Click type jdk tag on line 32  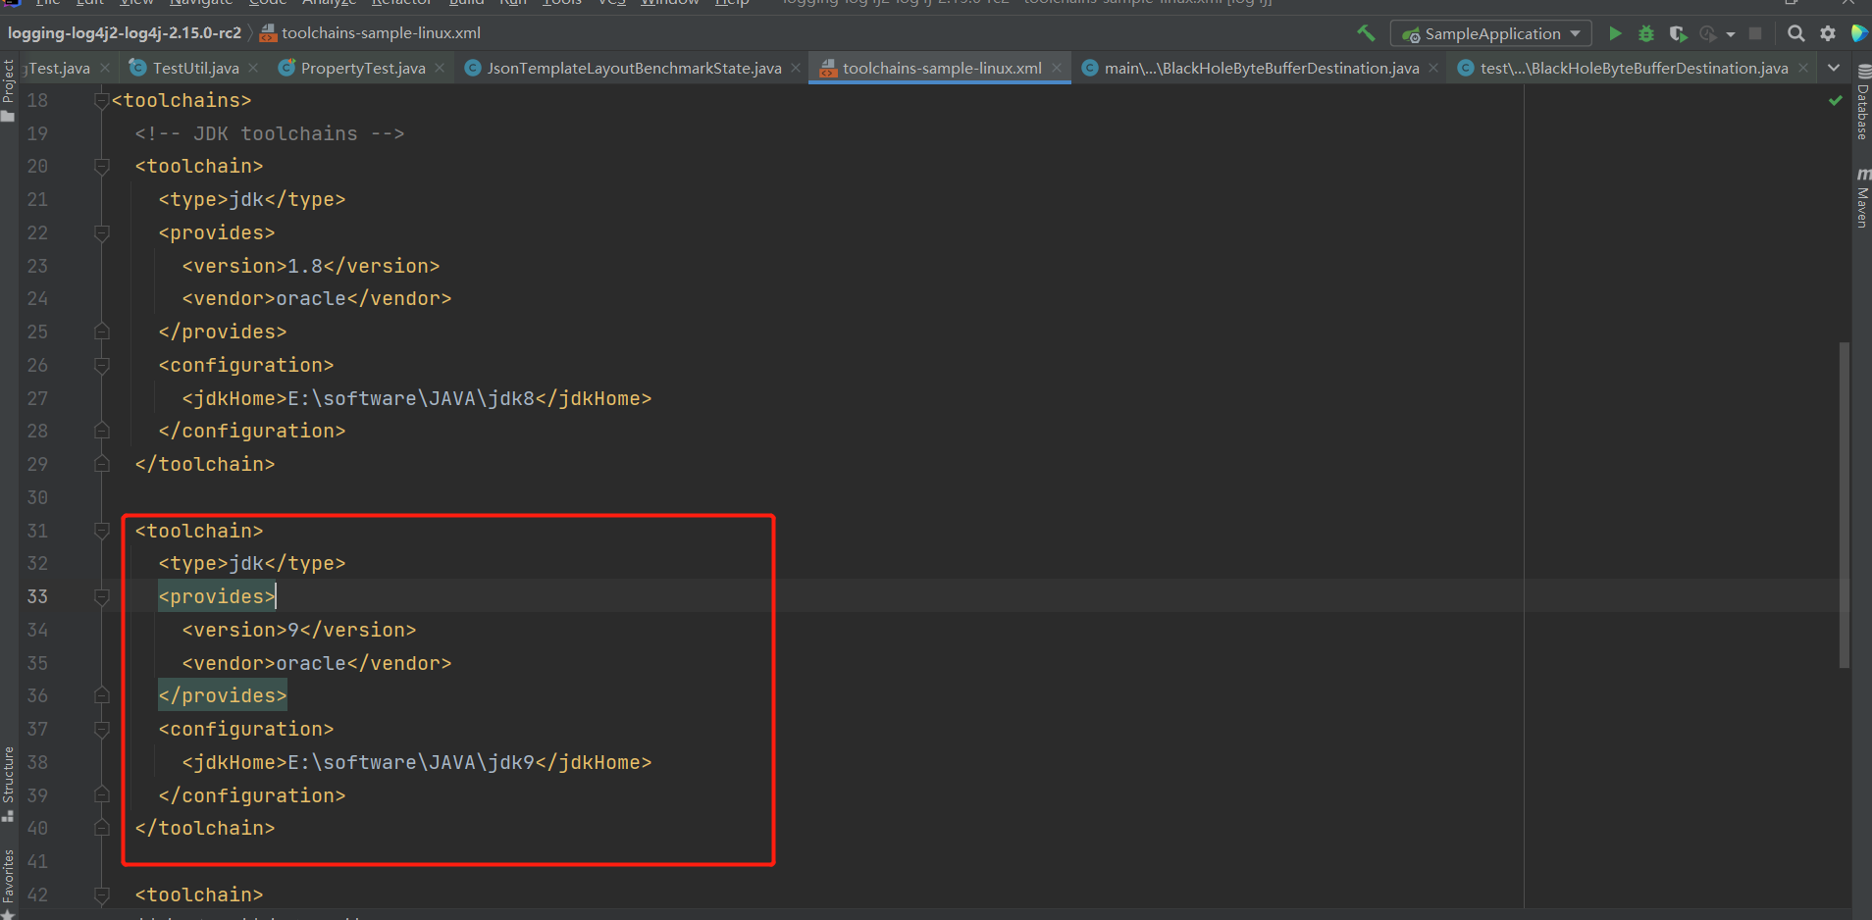coord(252,563)
